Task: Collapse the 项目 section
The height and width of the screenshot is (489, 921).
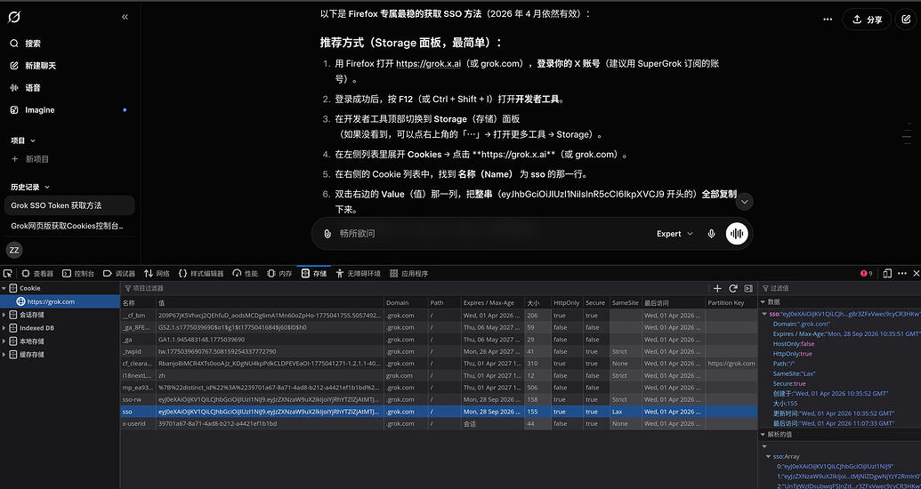Action: point(23,140)
